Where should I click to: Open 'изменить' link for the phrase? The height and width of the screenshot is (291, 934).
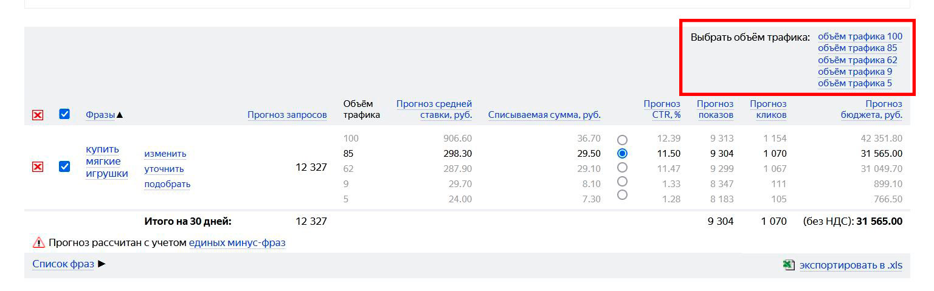(165, 154)
